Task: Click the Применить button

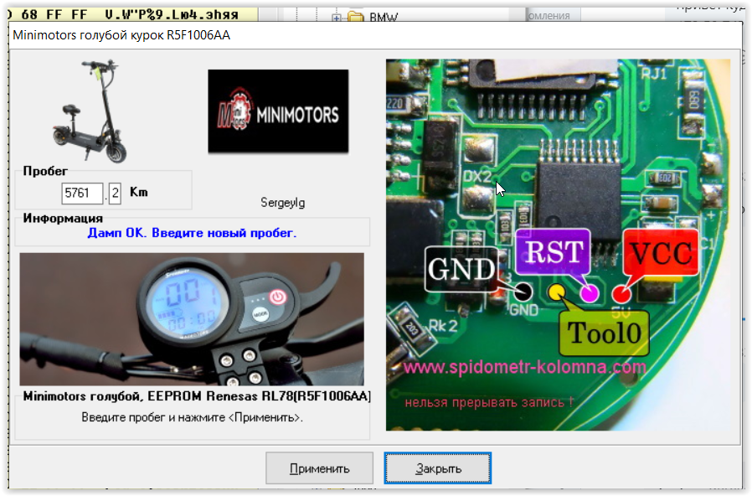Action: (x=319, y=468)
